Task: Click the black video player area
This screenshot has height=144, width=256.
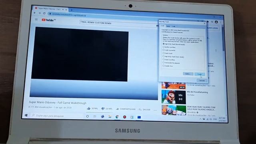Action: pyautogui.click(x=80, y=54)
